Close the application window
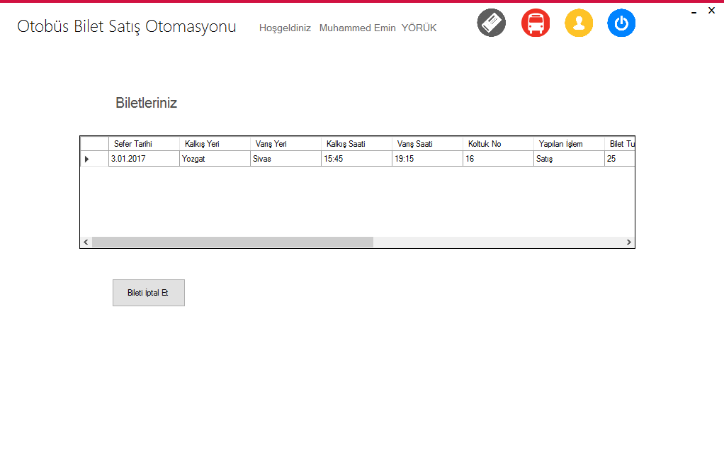The image size is (724, 475). click(711, 10)
